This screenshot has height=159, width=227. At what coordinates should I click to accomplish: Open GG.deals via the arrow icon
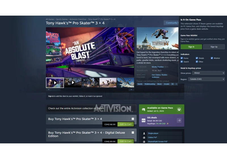[179, 120]
